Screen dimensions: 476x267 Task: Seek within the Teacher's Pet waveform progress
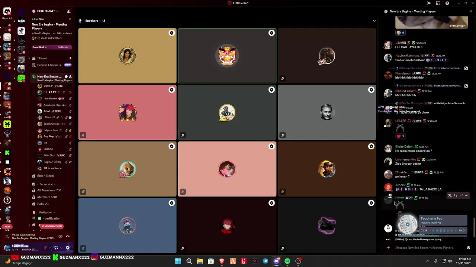click(443, 230)
